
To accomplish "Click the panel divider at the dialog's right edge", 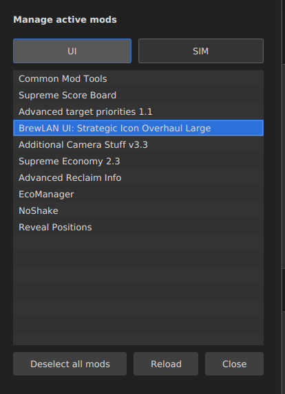I will (282, 197).
